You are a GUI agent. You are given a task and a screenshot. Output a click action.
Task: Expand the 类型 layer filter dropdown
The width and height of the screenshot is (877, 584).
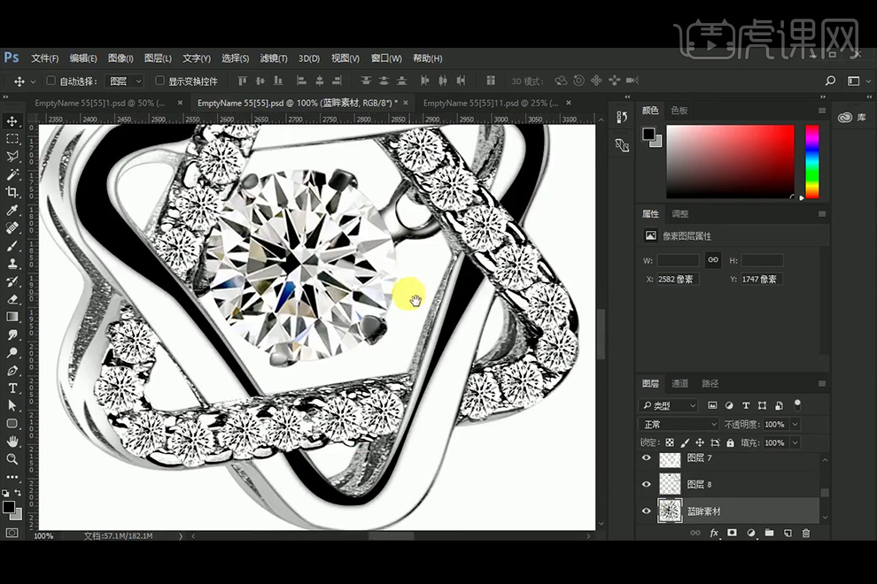pyautogui.click(x=668, y=406)
